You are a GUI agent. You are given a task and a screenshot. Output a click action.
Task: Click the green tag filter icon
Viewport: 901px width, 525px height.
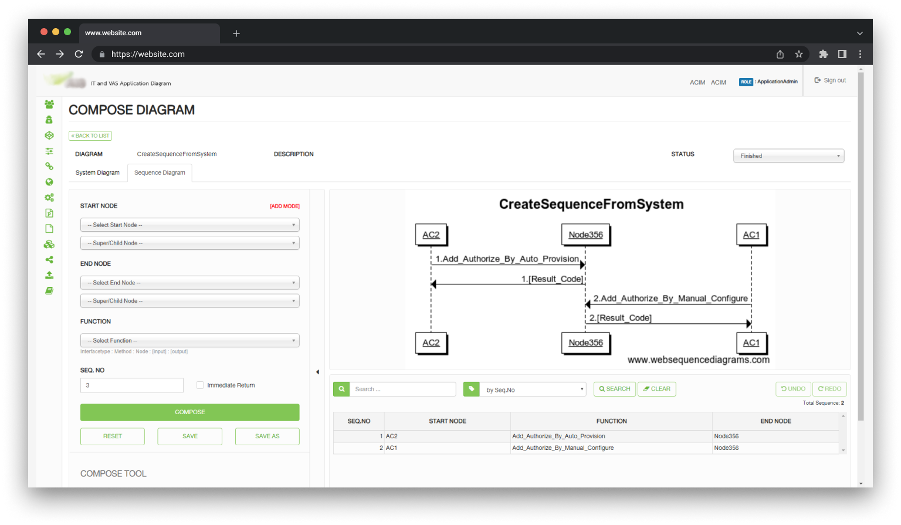(471, 389)
